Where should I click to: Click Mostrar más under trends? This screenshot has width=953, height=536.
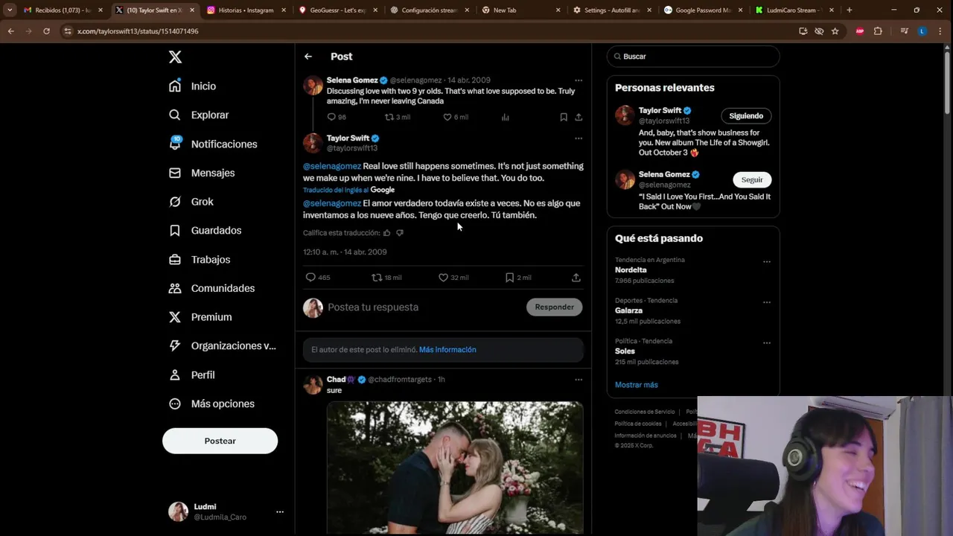[637, 385]
